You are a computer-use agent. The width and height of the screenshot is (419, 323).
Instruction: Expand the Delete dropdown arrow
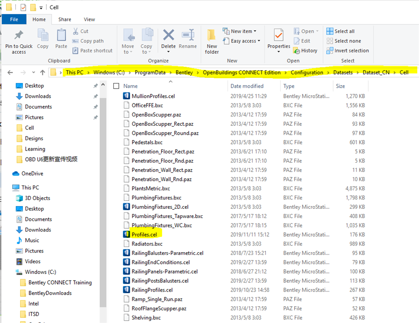[x=169, y=52]
